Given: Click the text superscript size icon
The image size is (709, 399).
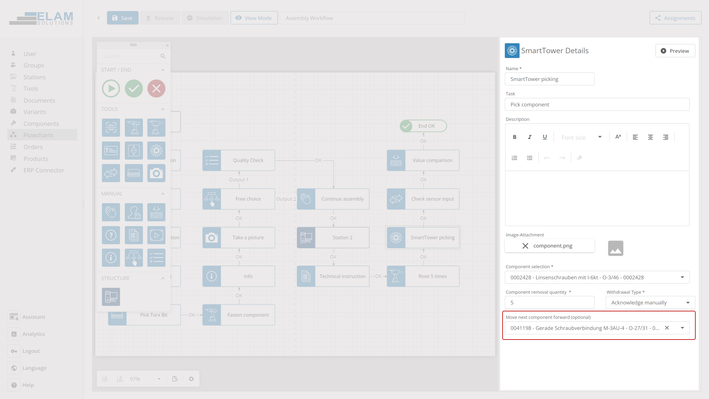Looking at the screenshot, I should tap(618, 137).
